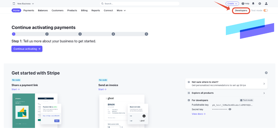Select step 5 in activation progress

tap(146, 34)
